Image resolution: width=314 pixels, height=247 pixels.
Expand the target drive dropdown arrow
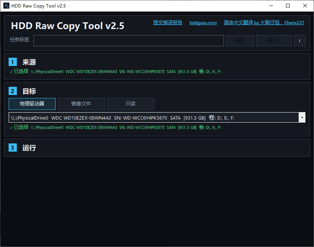pyautogui.click(x=302, y=117)
